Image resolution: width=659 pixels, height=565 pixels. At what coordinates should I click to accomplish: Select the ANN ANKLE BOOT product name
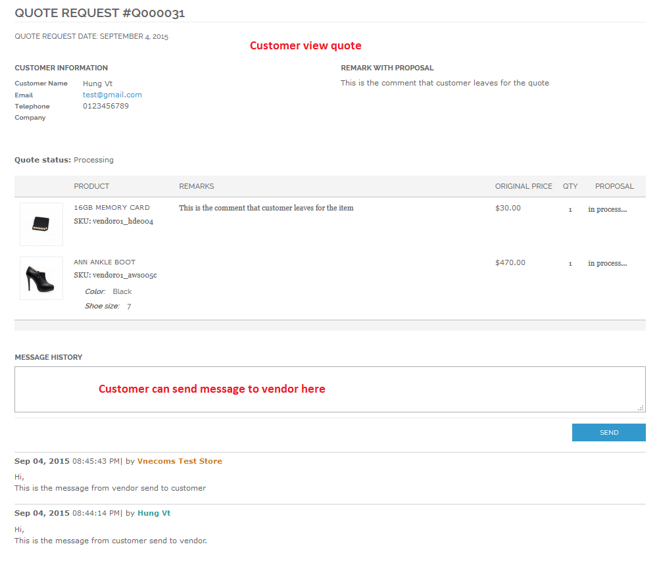pyautogui.click(x=105, y=261)
